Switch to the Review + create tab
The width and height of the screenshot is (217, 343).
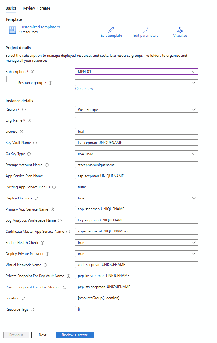(36, 8)
